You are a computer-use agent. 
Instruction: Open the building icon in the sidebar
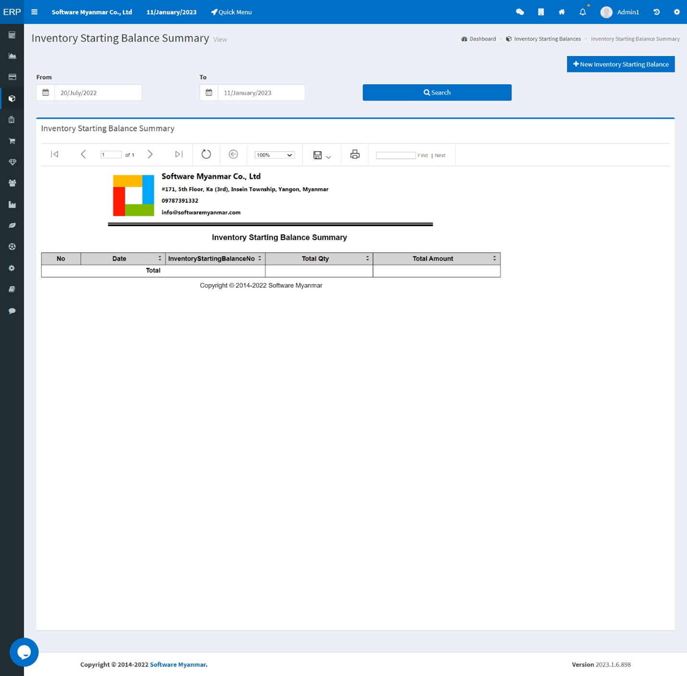pyautogui.click(x=12, y=119)
